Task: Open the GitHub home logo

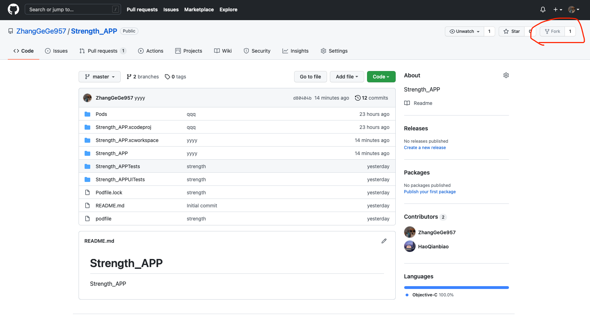Action: tap(13, 10)
